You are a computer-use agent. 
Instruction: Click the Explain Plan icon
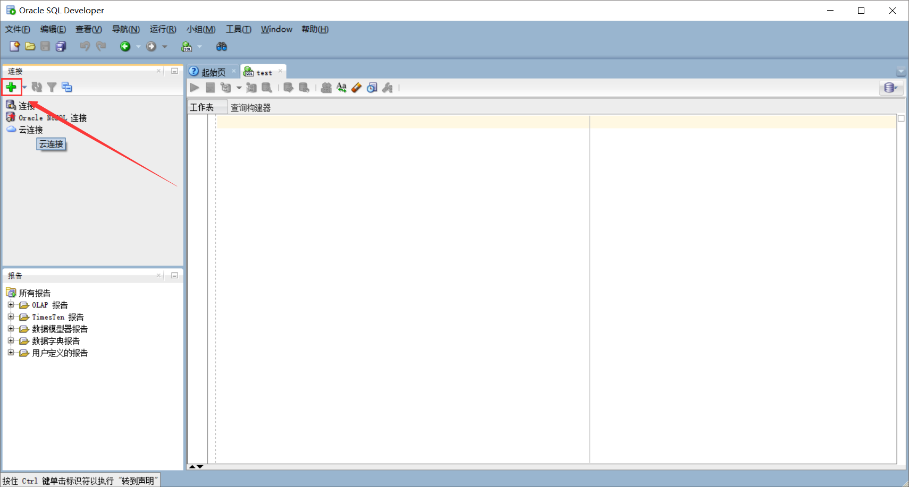pos(226,88)
